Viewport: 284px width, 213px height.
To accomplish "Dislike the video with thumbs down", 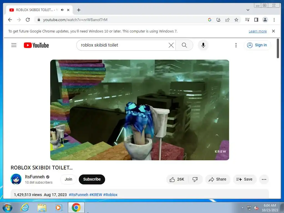I will 195,179.
